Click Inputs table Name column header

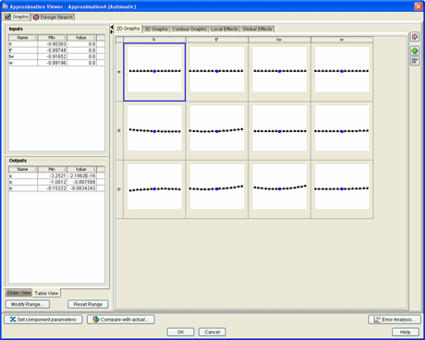[x=23, y=38]
